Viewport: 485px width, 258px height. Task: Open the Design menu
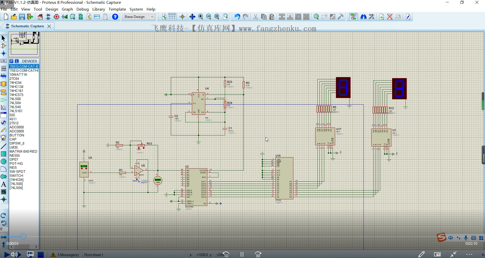[52, 9]
